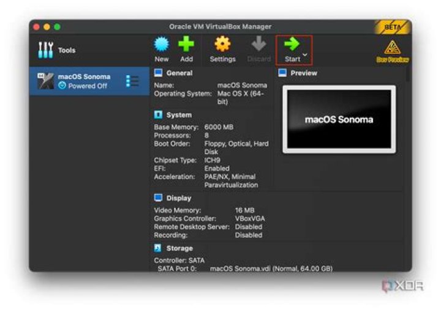
Task: Maximize the window with green button
Action: click(57, 27)
